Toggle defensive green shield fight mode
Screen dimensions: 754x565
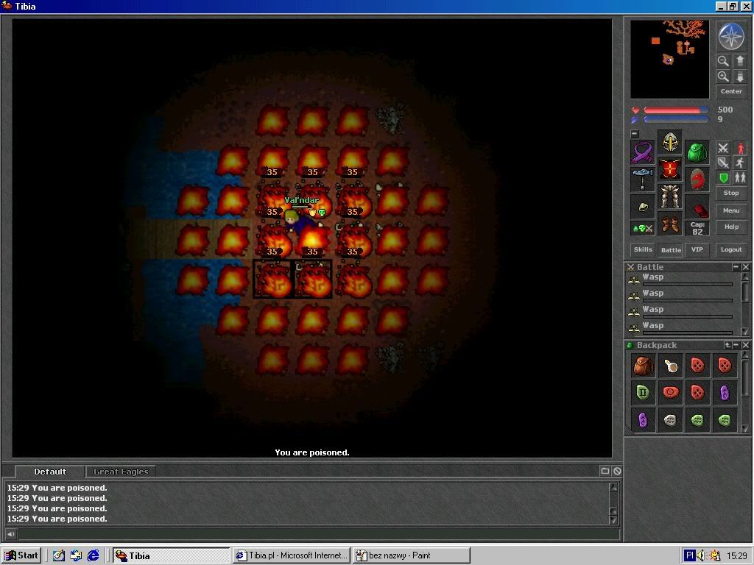click(x=723, y=178)
